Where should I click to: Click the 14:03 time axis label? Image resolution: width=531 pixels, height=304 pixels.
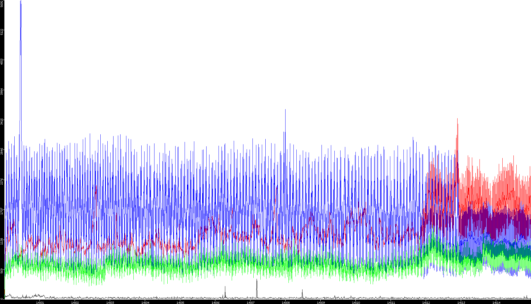coord(110,303)
